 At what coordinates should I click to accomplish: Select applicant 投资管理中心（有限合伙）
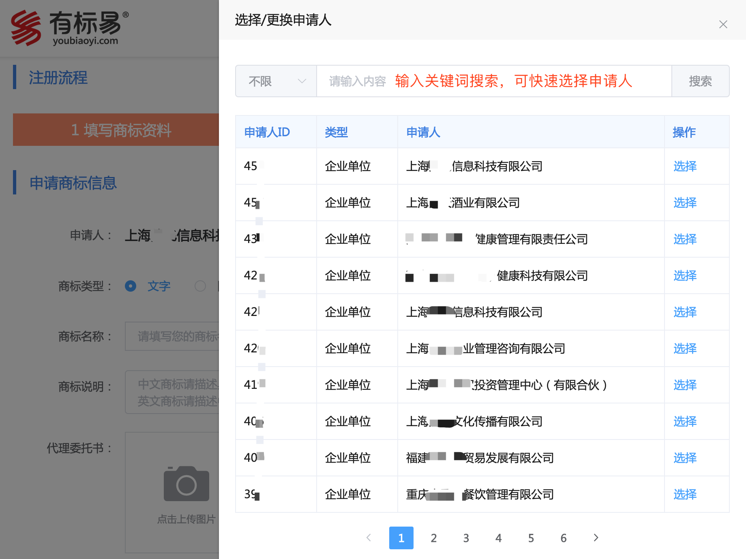685,385
